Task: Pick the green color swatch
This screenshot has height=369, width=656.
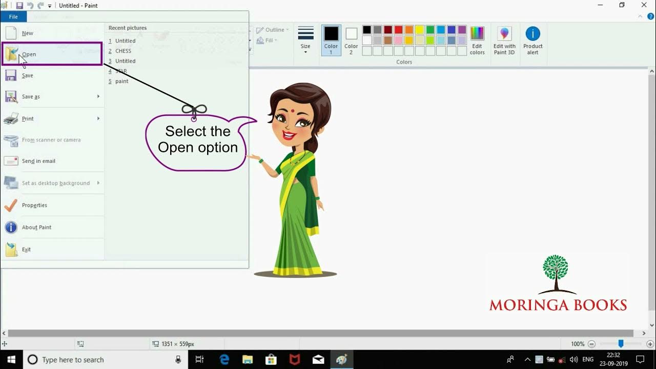Action: tap(430, 30)
